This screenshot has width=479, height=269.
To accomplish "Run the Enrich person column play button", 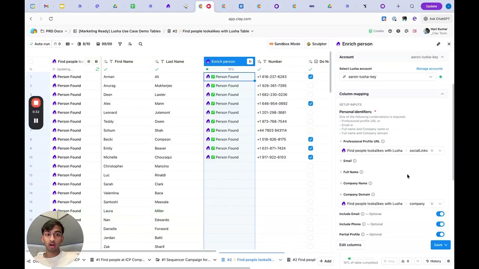I will tap(250, 62).
